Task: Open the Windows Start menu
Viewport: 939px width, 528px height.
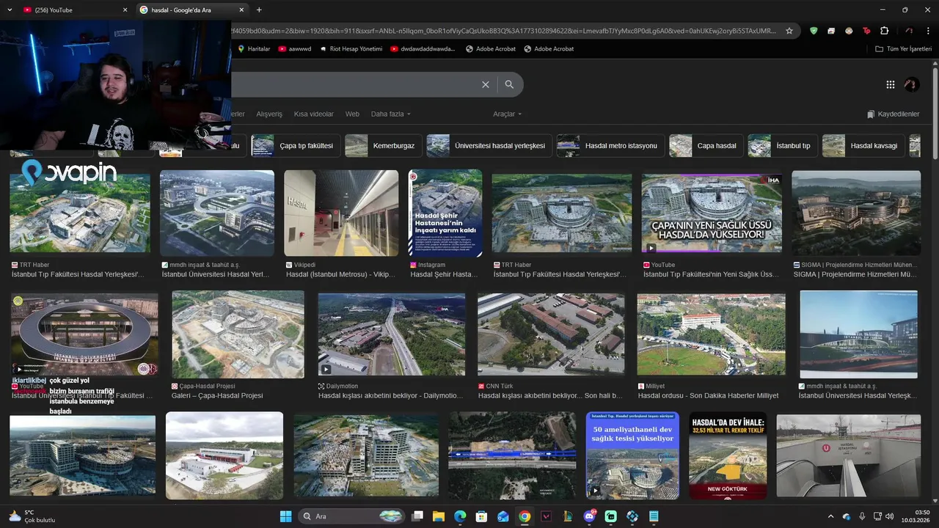Action: click(285, 516)
